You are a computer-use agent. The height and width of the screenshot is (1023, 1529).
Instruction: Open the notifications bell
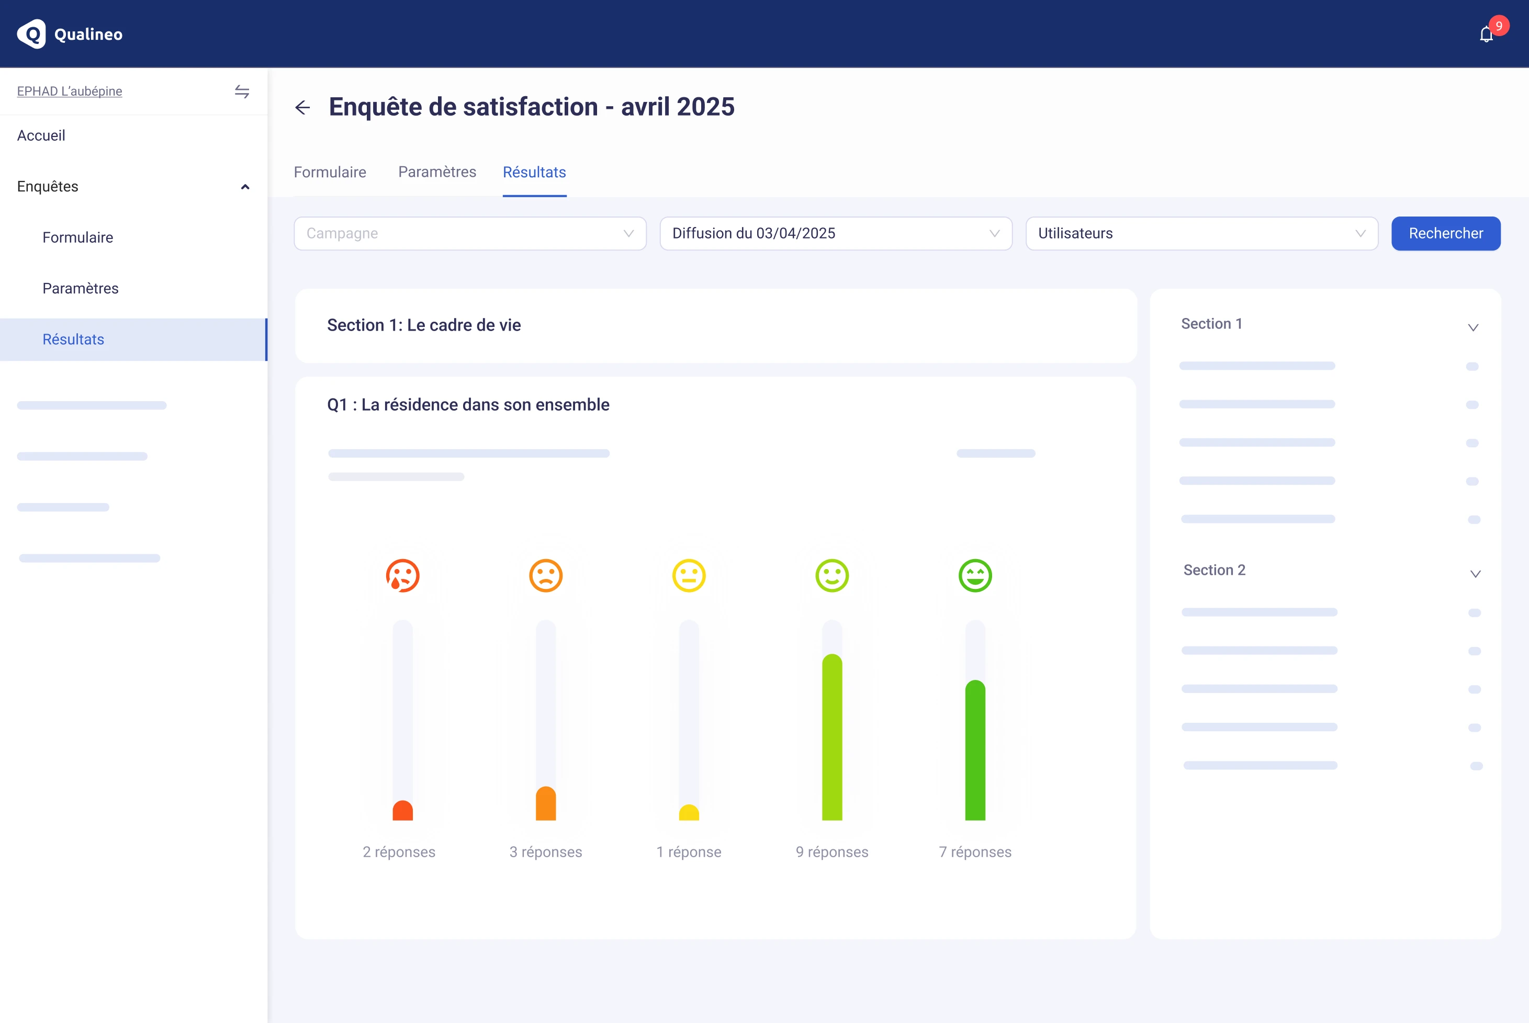coord(1486,35)
